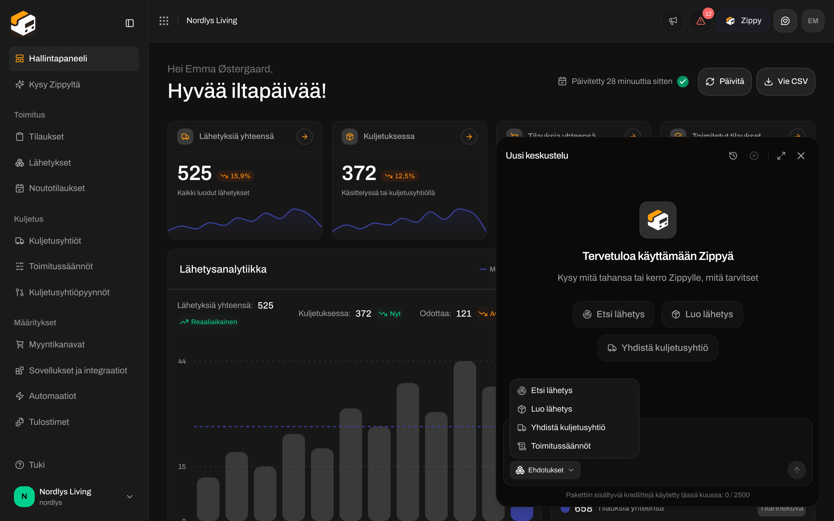Expand the chat panel to fullscreen
834x521 pixels.
[781, 156]
